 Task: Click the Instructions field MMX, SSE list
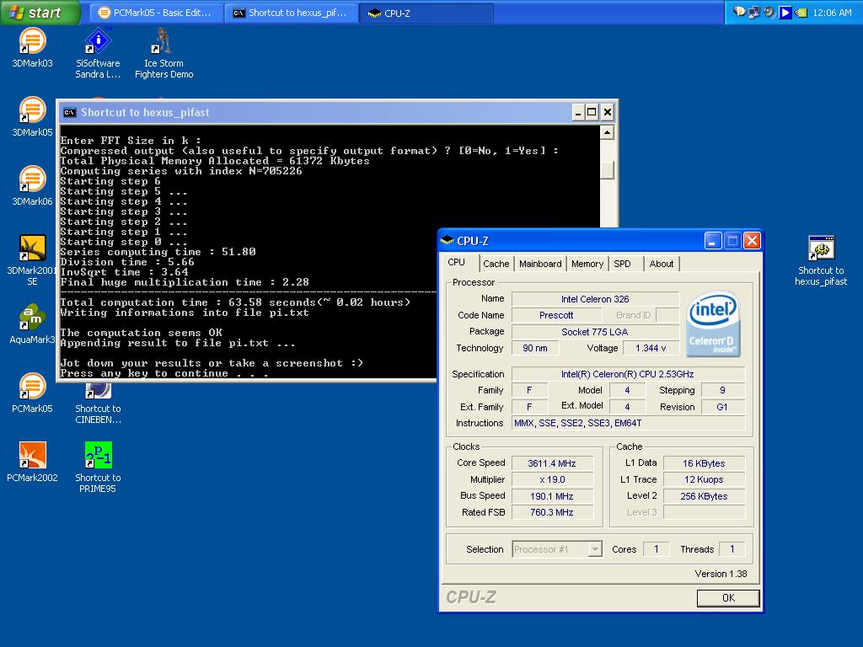[x=628, y=423]
